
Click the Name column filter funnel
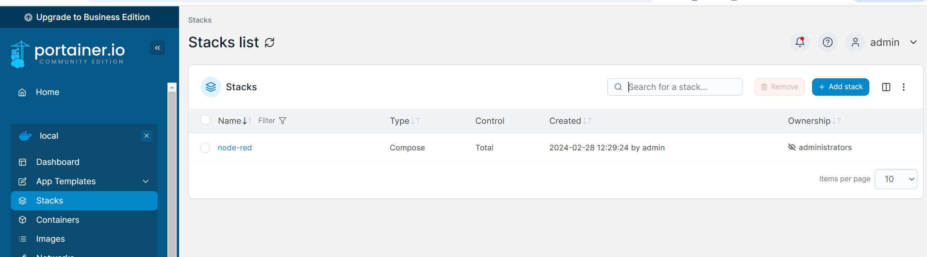[282, 120]
